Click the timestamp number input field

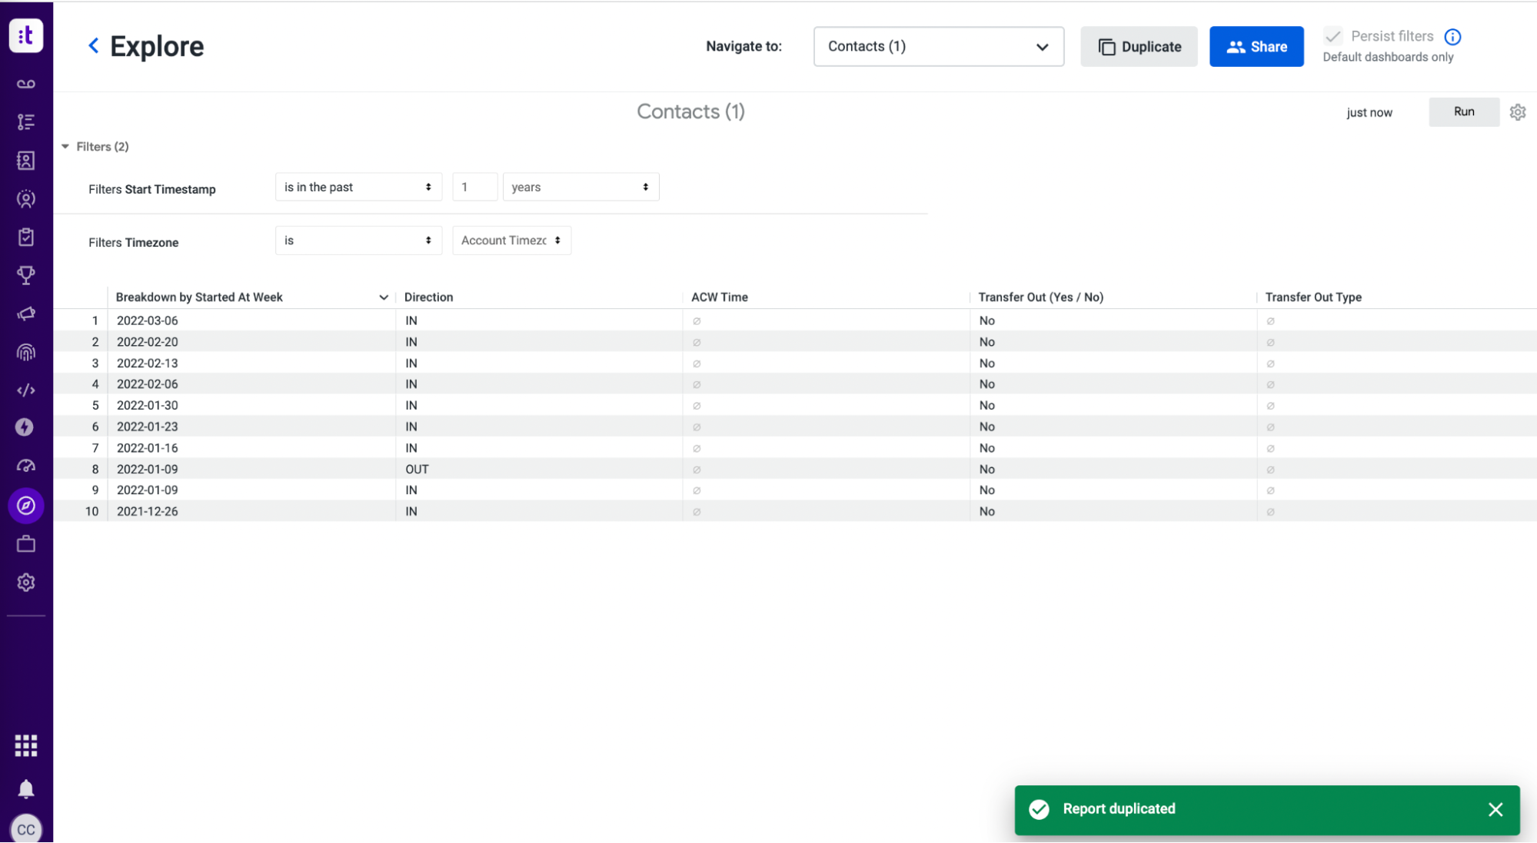click(474, 187)
